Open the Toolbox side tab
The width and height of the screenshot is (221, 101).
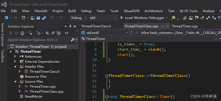click(2, 56)
